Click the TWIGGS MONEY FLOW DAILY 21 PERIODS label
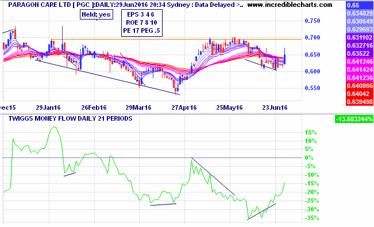 pos(70,118)
